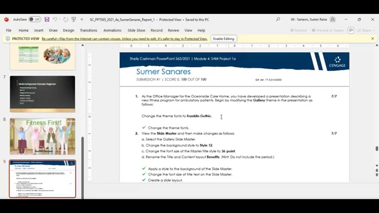Click the SUBMISSION #1 score line

click(x=171, y=80)
